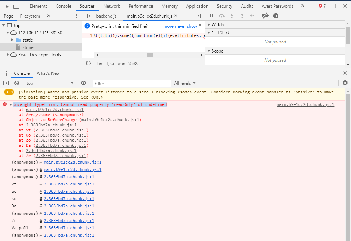
Task: Click the Object.onBeforeChange main.b9e1cc2d.chunk.js:1 link
Action: coord(110,120)
